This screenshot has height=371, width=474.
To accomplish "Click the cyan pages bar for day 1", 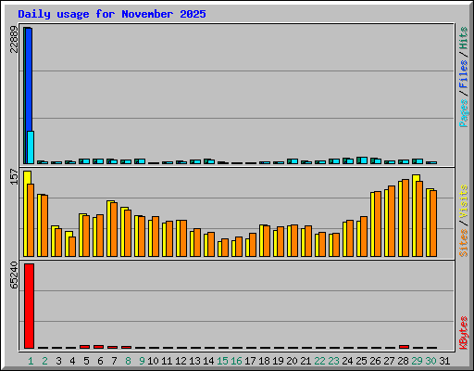I will 31,147.
